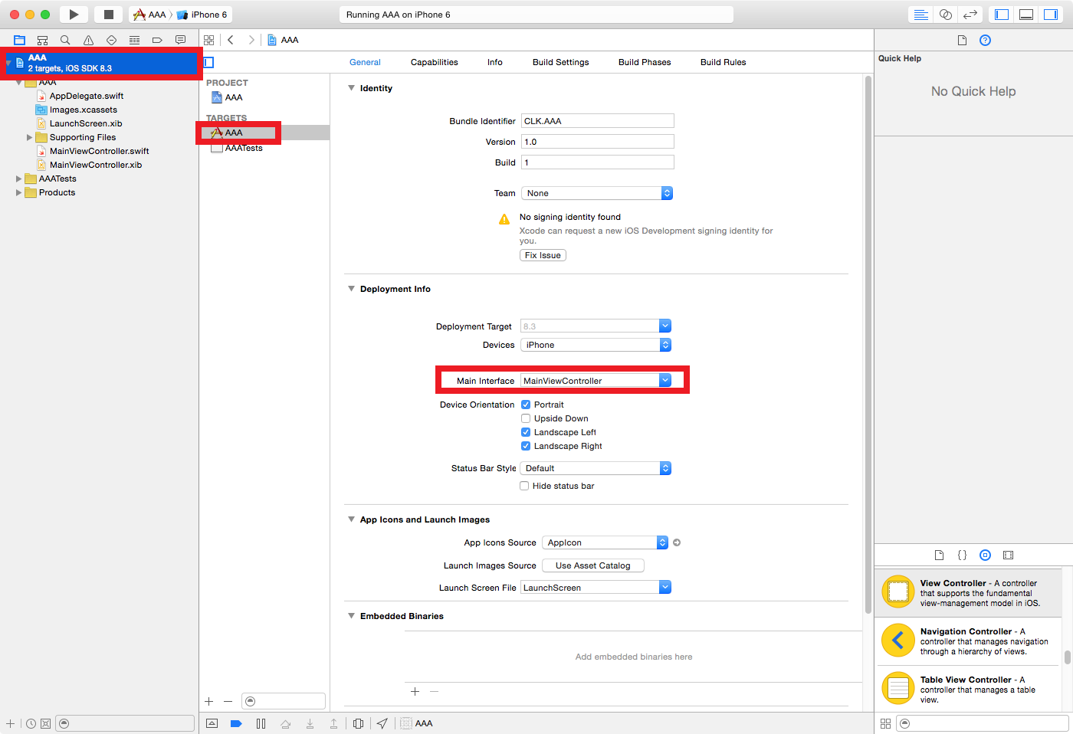Simulate location with the arrow icon
This screenshot has width=1073, height=734.
pyautogui.click(x=382, y=723)
